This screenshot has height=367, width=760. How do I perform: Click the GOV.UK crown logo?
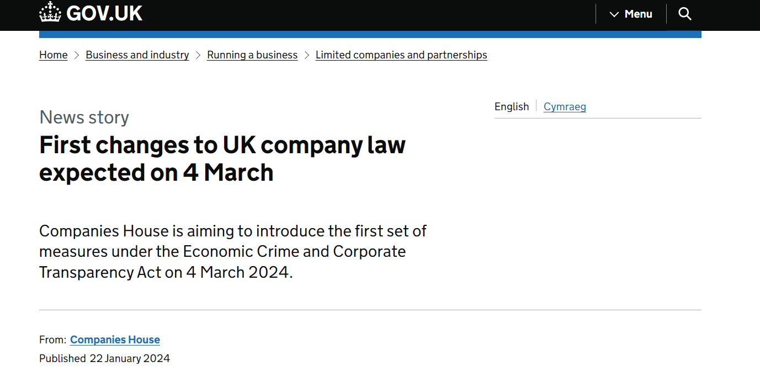point(50,12)
